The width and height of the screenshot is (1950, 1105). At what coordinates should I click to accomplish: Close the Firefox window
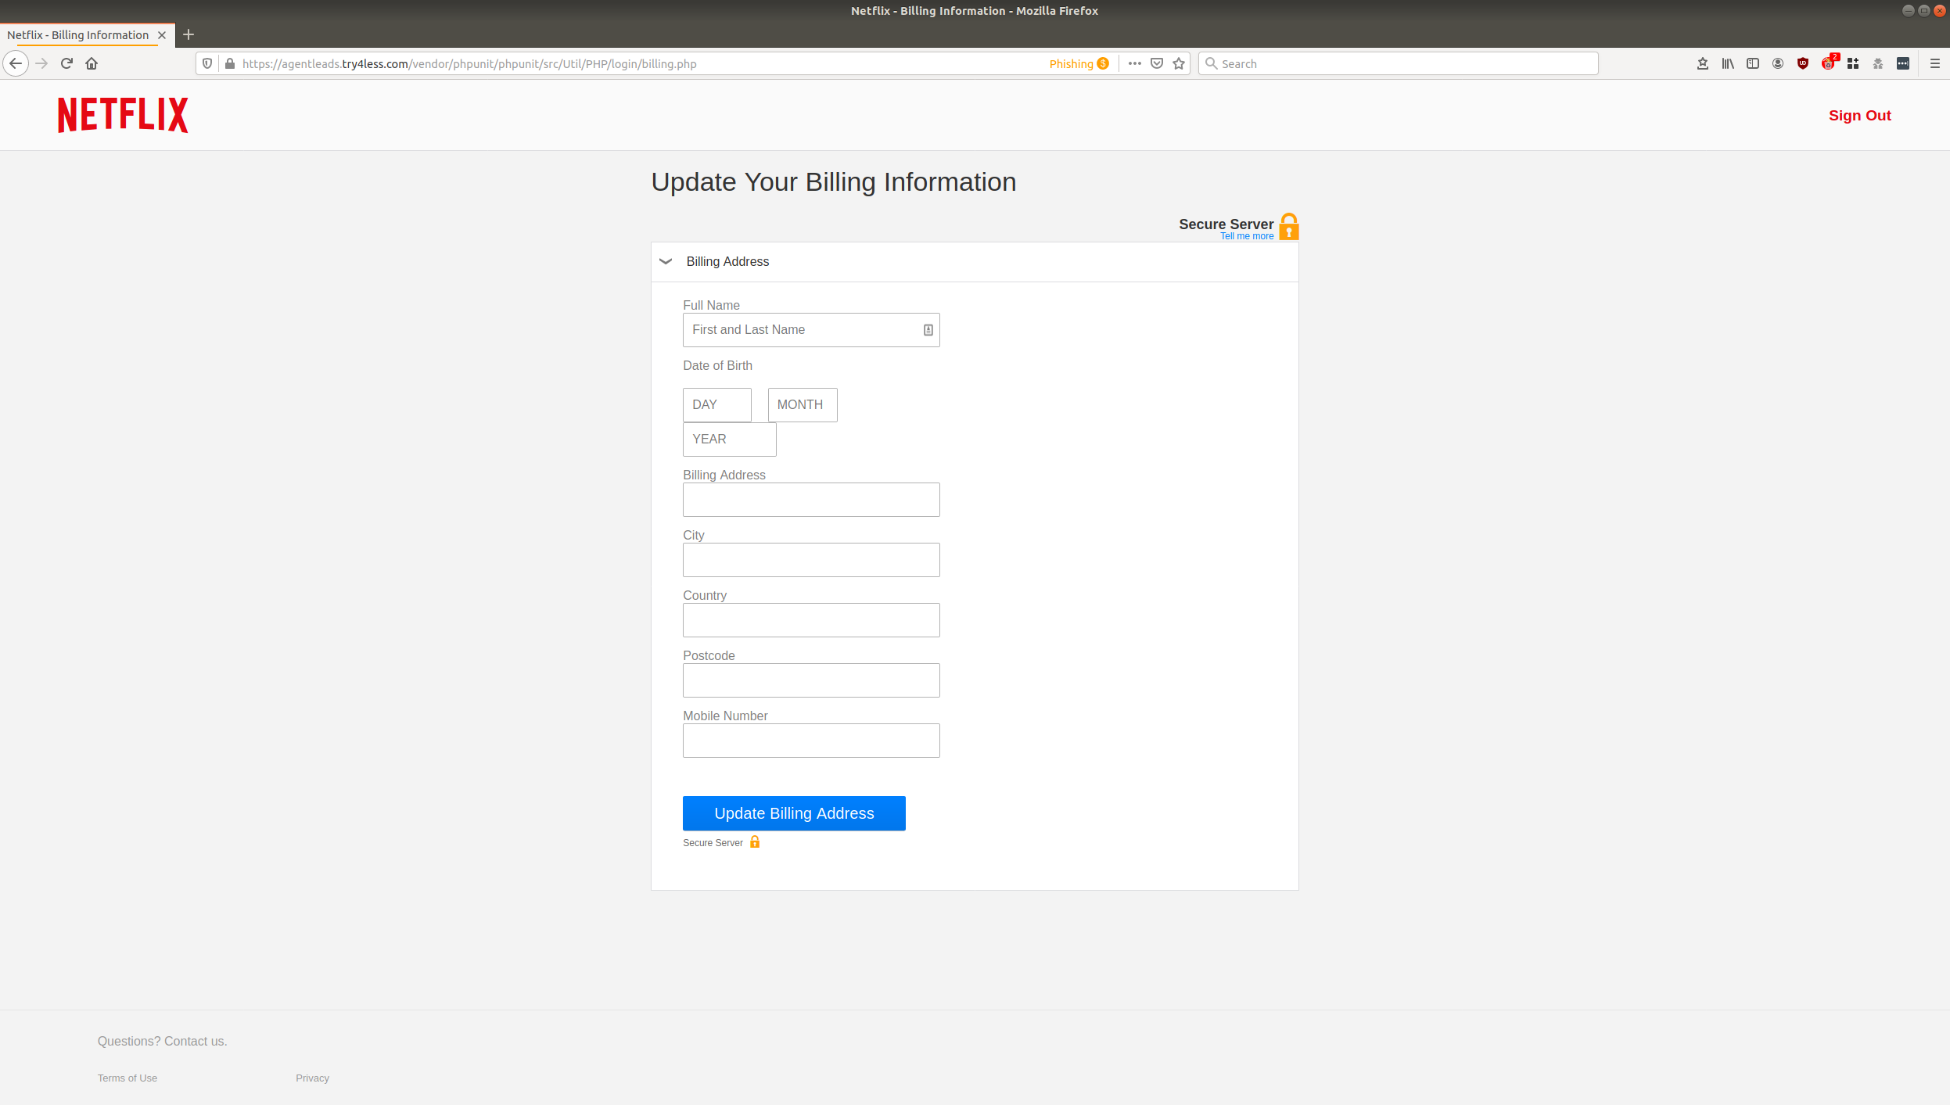1940,11
